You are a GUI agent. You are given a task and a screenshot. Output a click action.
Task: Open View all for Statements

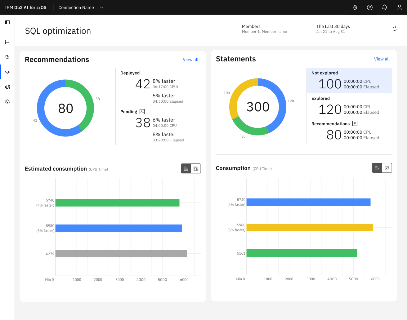[382, 59]
